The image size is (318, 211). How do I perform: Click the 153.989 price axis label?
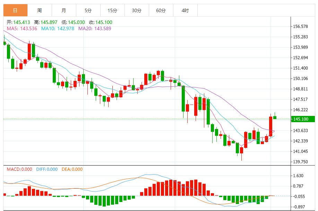pos(300,47)
